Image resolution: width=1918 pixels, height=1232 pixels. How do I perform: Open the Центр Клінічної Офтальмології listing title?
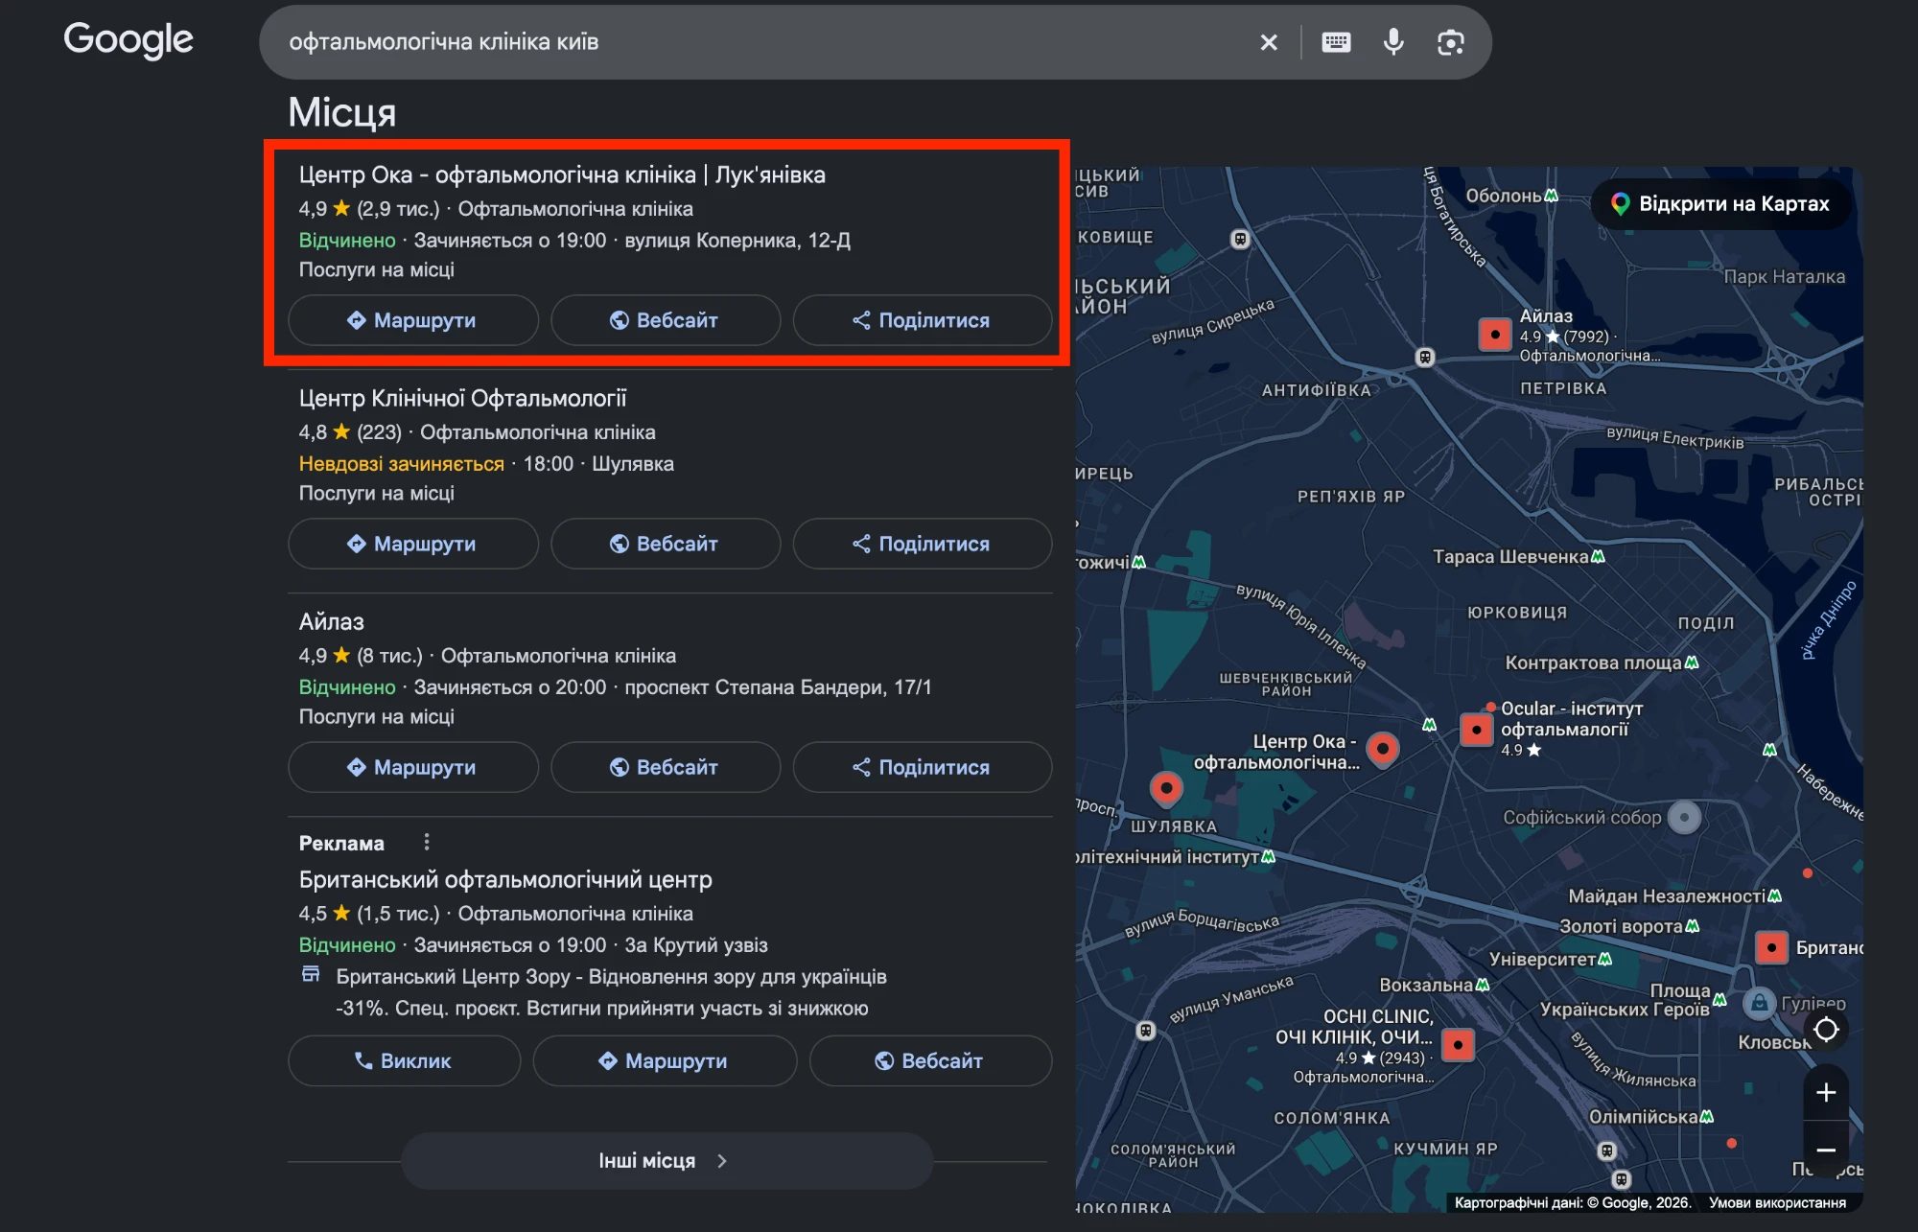(x=462, y=398)
